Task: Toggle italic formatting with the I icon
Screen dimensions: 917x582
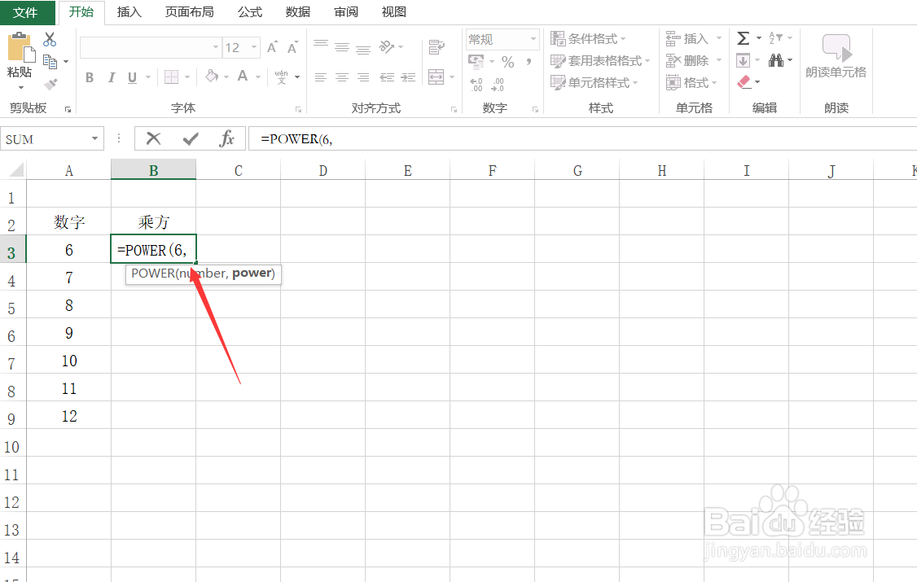Action: coord(110,77)
